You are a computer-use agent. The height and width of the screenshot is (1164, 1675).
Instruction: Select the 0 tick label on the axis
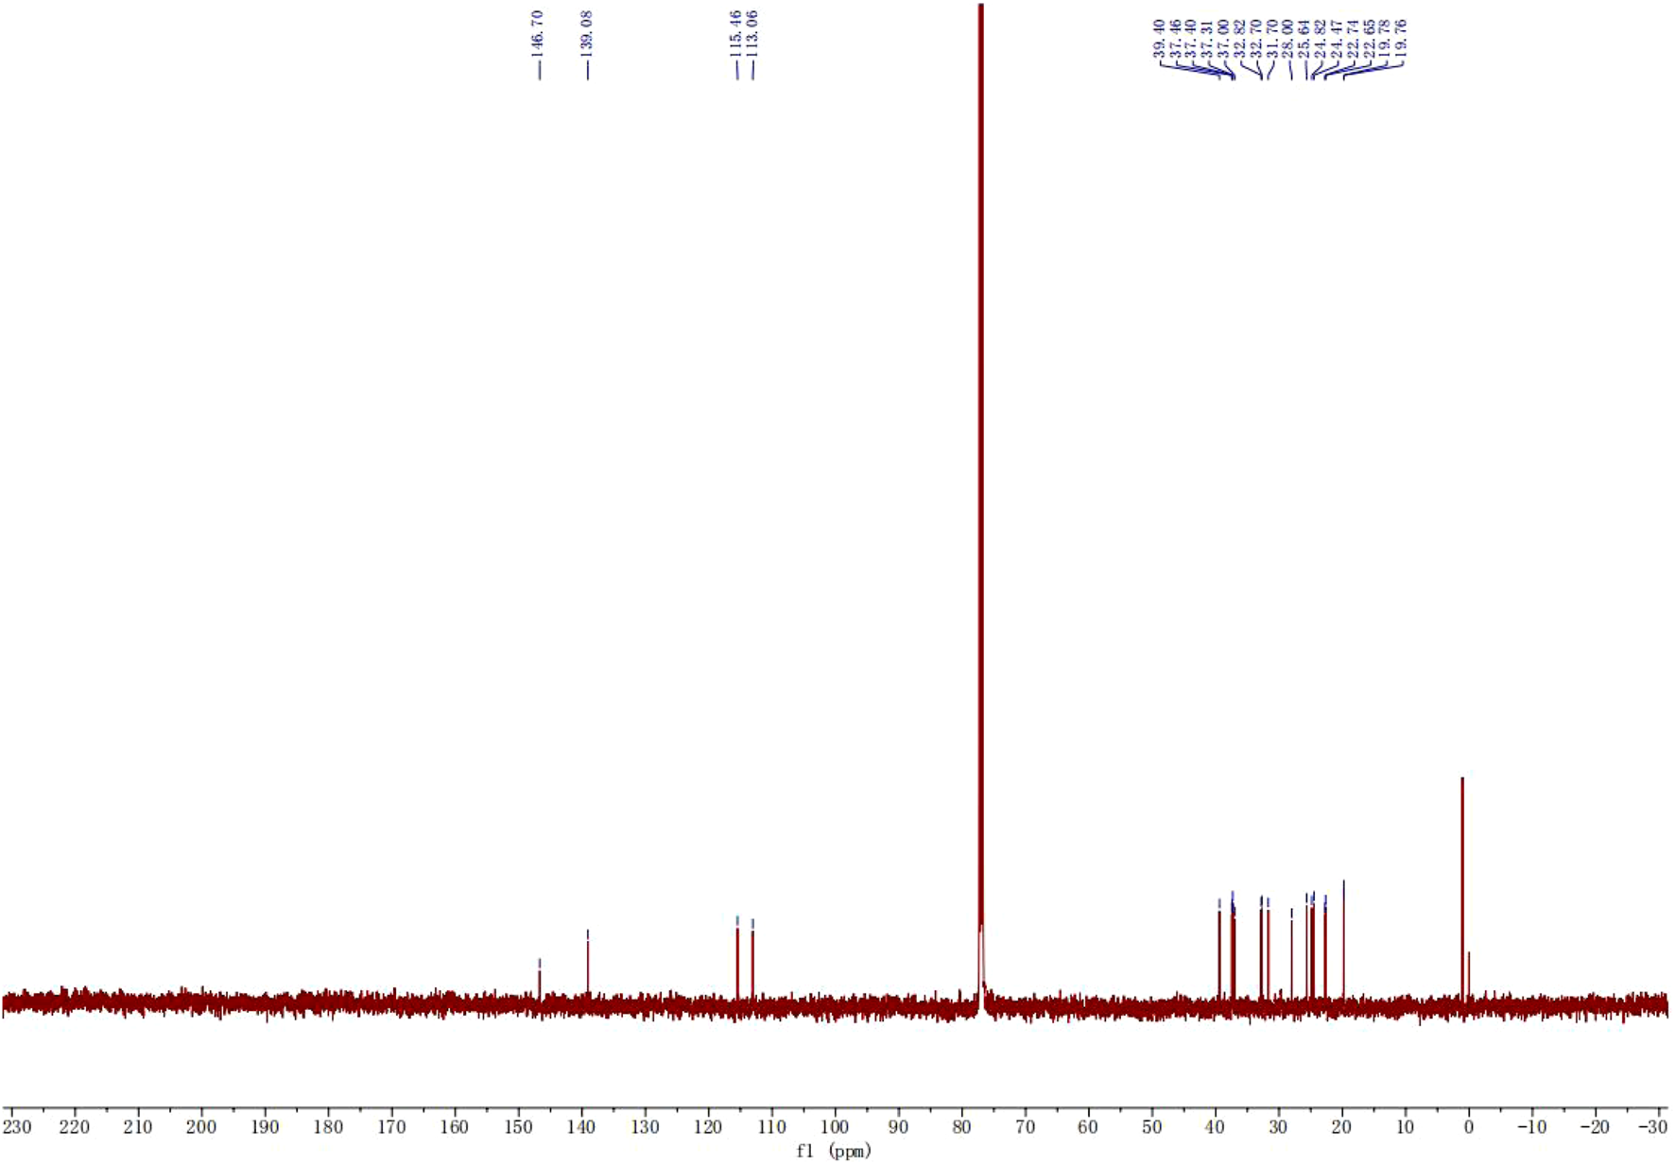coord(1468,1127)
